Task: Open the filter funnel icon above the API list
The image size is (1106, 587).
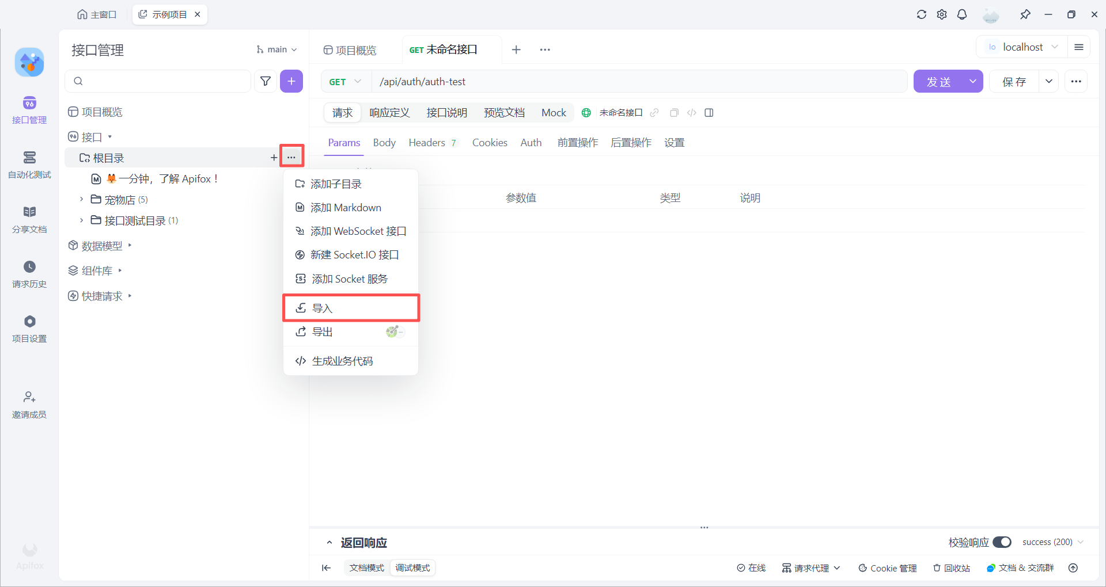Action: (266, 81)
